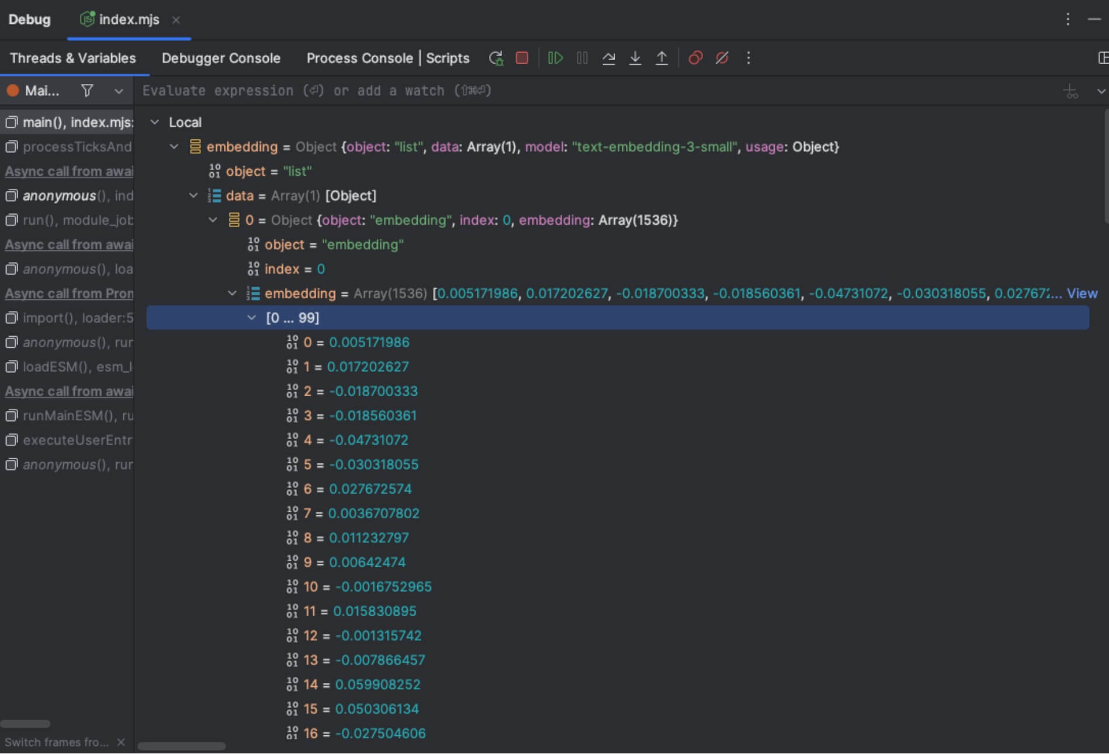Select the executeUserEntr frame
This screenshot has width=1109, height=754.
(67, 440)
